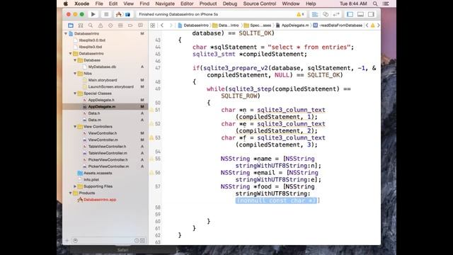The image size is (453, 255).
Task: Collapse the Special Classes group
Action: [75, 93]
